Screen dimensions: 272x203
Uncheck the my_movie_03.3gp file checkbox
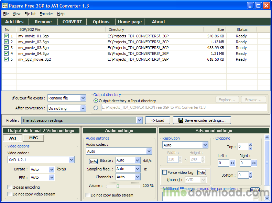[6, 48]
